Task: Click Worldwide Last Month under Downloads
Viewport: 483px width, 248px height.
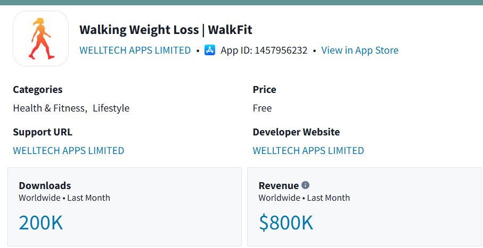Action: pyautogui.click(x=64, y=198)
